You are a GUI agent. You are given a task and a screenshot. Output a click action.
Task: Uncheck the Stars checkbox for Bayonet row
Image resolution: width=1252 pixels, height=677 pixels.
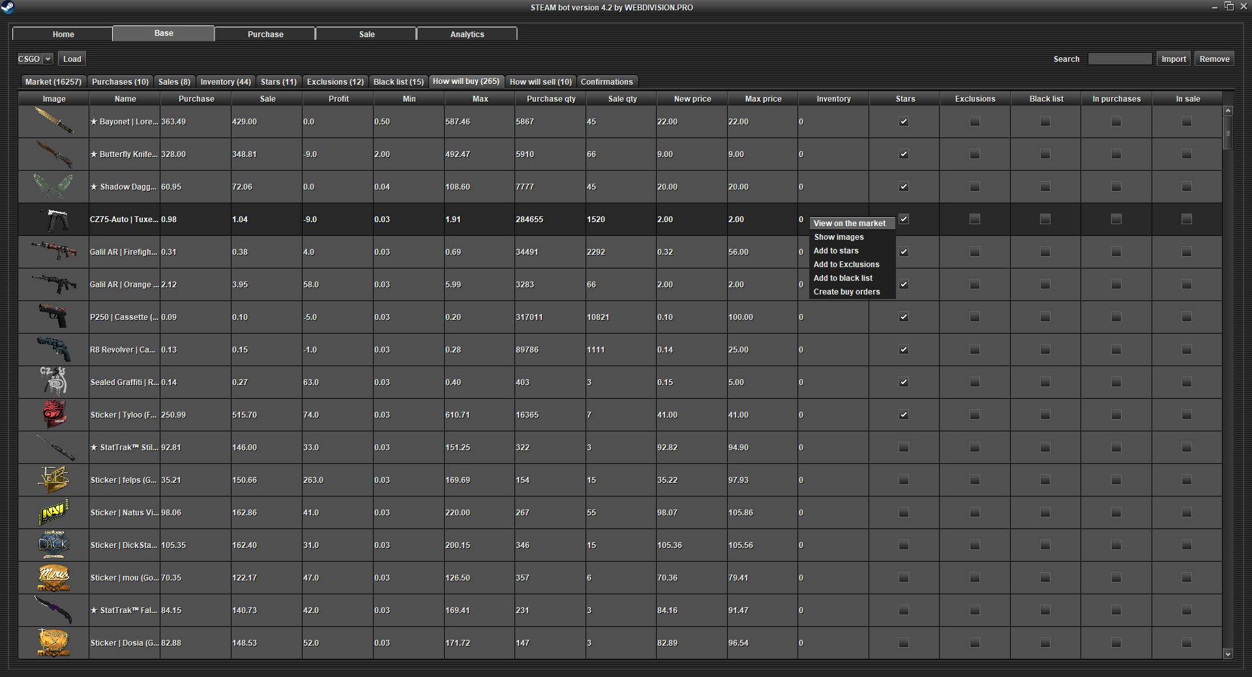[x=904, y=122]
